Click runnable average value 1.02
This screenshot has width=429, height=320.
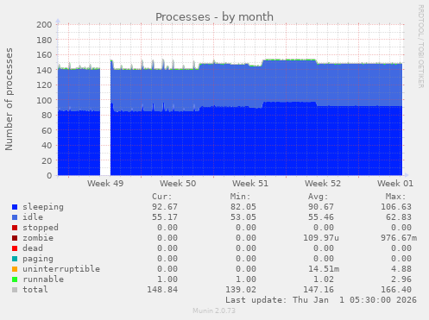pyautogui.click(x=324, y=279)
